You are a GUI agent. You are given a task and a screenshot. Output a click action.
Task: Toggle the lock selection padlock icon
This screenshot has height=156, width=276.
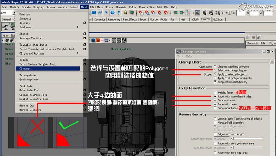[125, 13]
